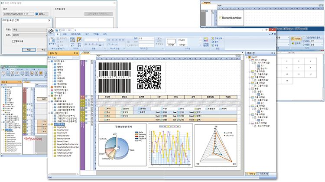This screenshot has width=325, height=182.
Task: Click the sideways-direction button in background window ribbon
Action: tap(296, 43)
